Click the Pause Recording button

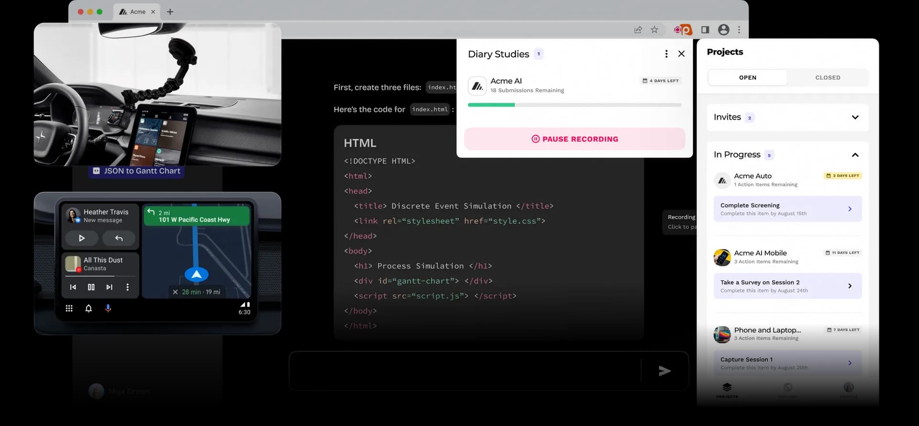[x=574, y=139]
